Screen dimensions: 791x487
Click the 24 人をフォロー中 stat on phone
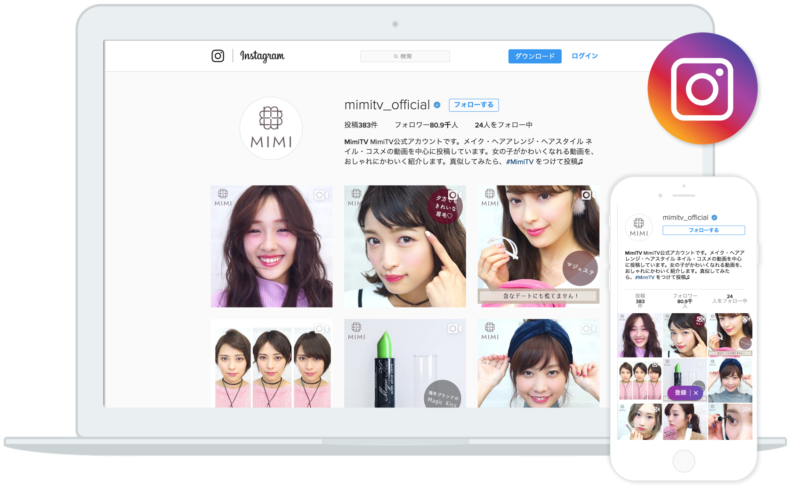click(729, 299)
